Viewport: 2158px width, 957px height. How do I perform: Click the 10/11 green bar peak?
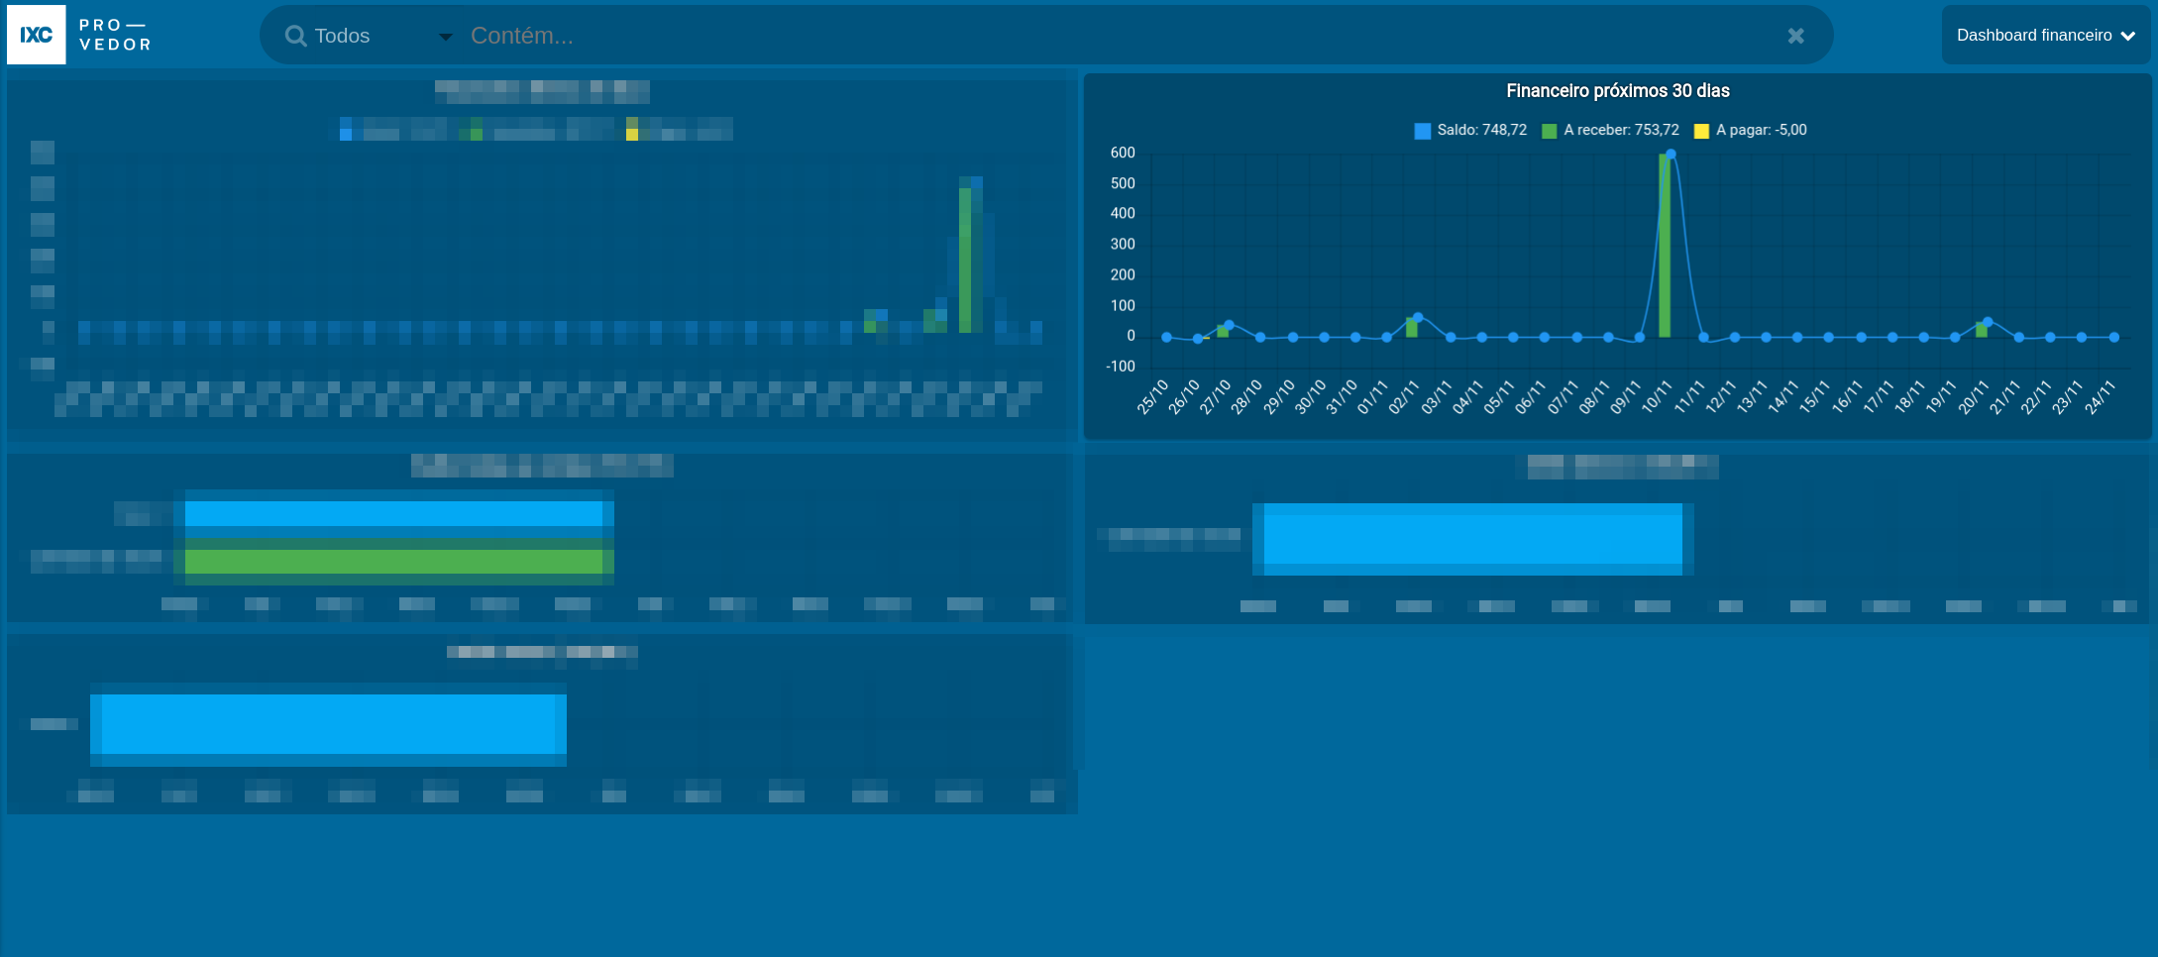click(1665, 246)
